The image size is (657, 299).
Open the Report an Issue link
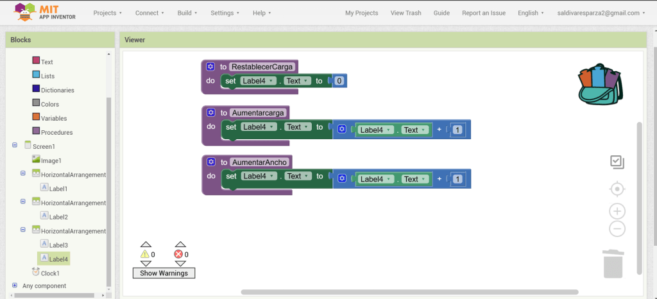484,13
